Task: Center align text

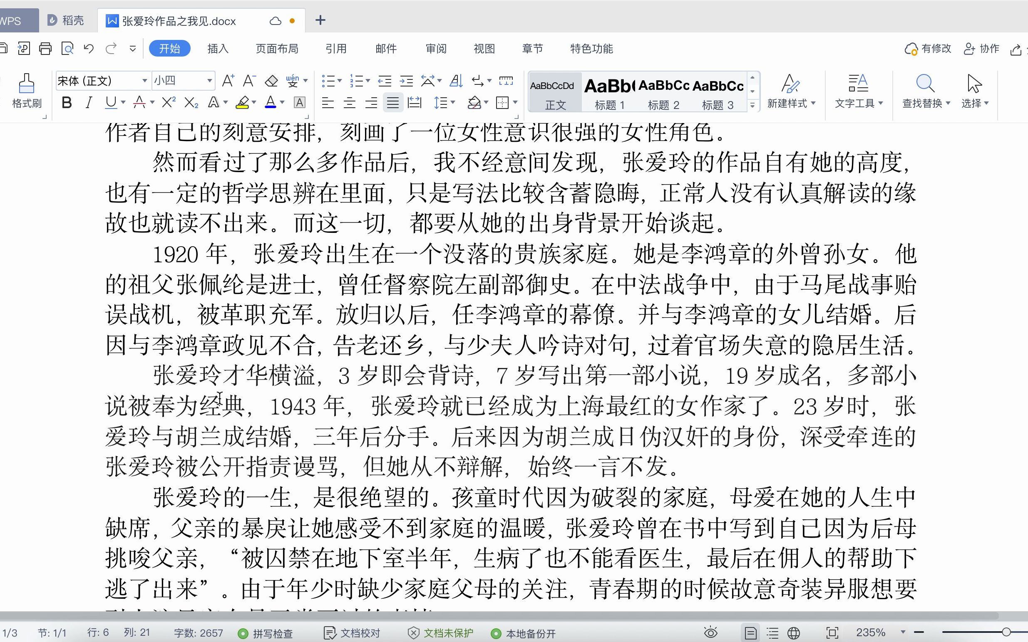Action: click(x=349, y=103)
